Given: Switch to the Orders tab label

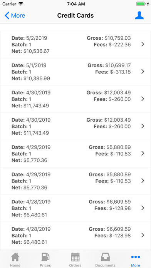Looking at the screenshot, I should point(75,265).
